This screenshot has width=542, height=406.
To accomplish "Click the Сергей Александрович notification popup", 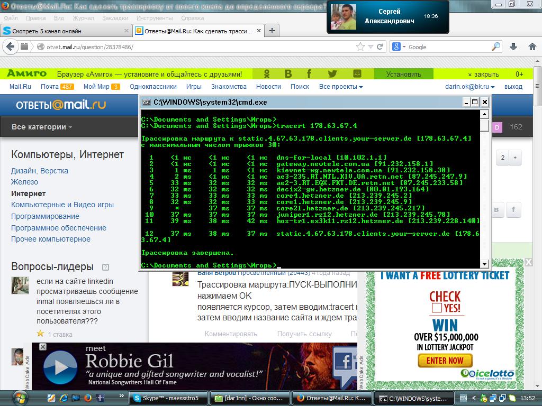I will point(388,16).
